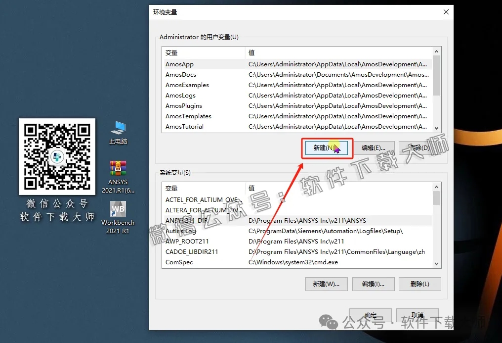Click 新建(W) for system variables

[x=326, y=284]
